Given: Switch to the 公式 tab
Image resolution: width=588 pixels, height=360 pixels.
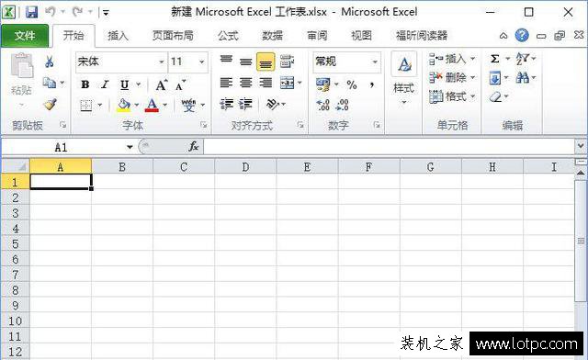Looking at the screenshot, I should (x=228, y=36).
